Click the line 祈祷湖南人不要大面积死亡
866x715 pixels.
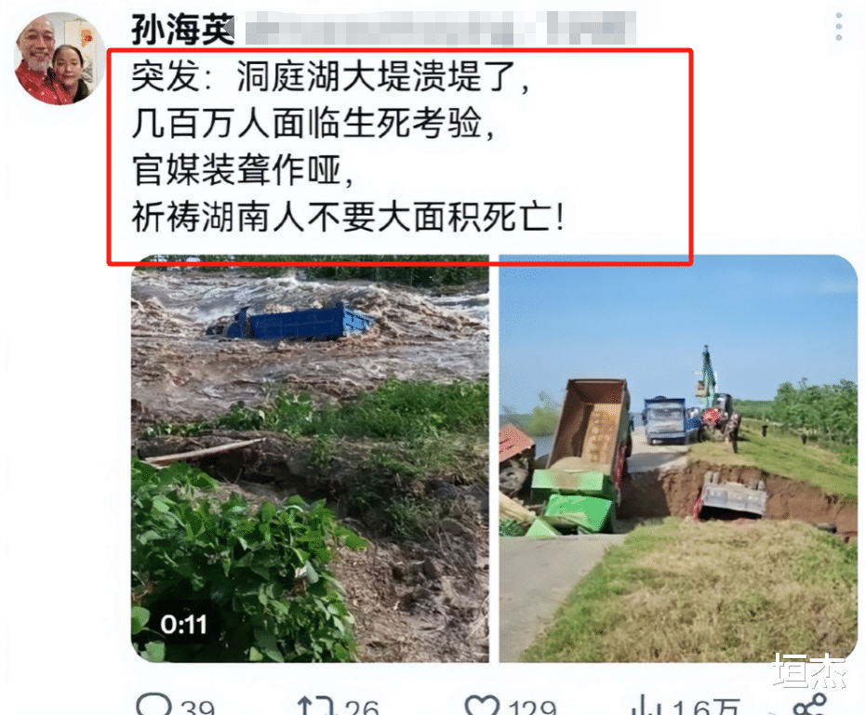click(348, 217)
